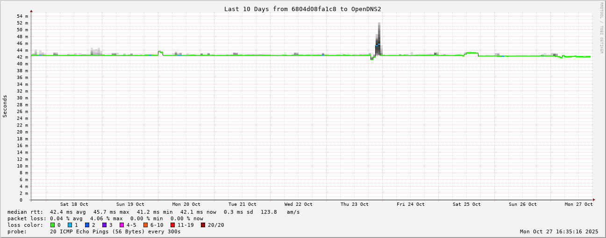
Task: Select the red 11-19 loss swatch
Action: [x=172, y=225]
